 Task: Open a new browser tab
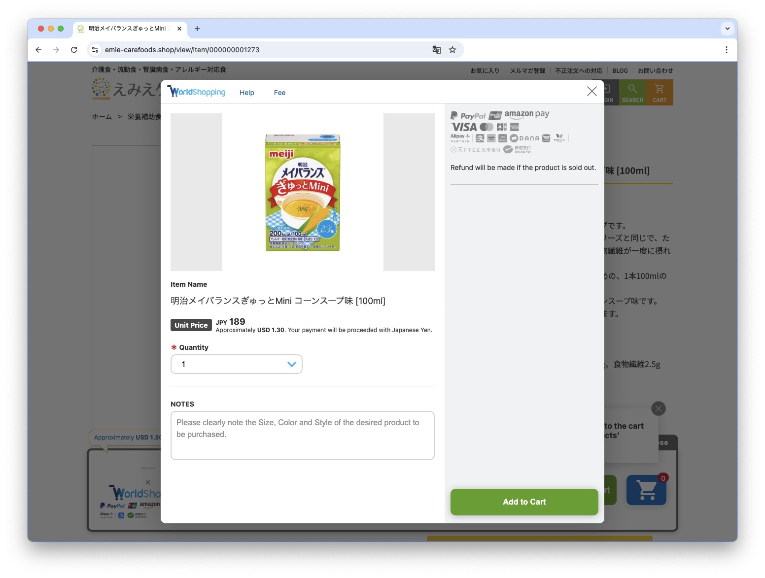click(x=197, y=29)
